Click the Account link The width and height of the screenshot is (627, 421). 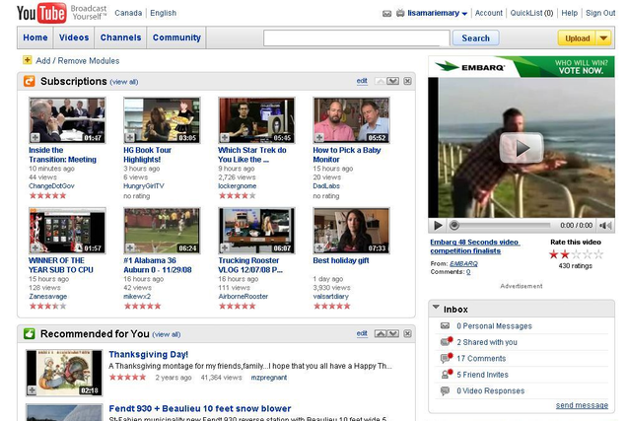[x=489, y=13]
